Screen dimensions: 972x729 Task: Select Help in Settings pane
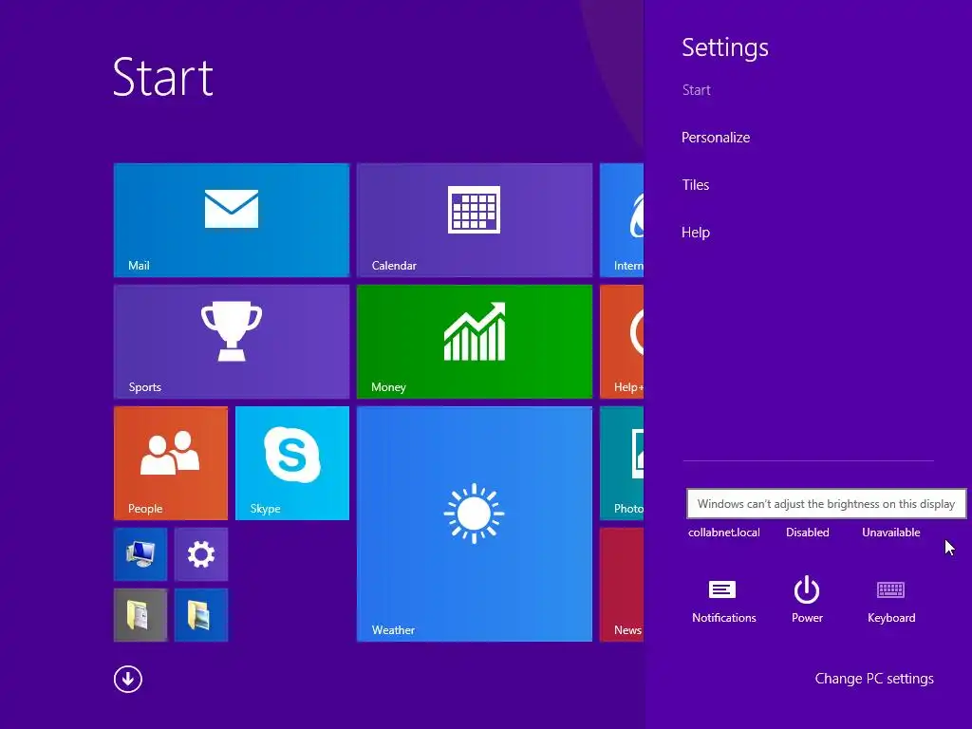click(x=695, y=233)
